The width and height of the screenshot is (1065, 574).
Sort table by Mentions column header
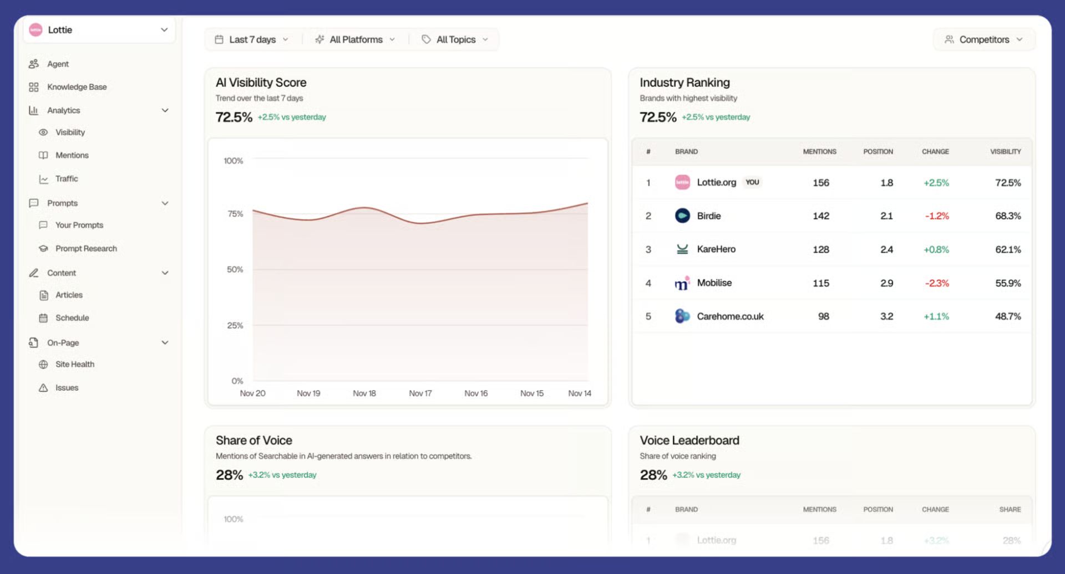click(x=819, y=152)
